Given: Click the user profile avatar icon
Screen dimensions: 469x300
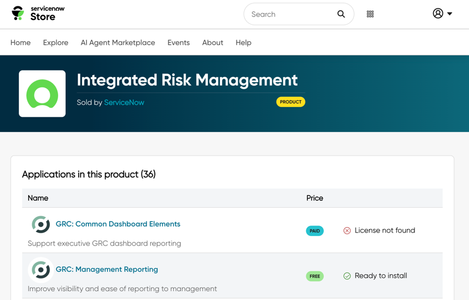Looking at the screenshot, I should [x=438, y=14].
